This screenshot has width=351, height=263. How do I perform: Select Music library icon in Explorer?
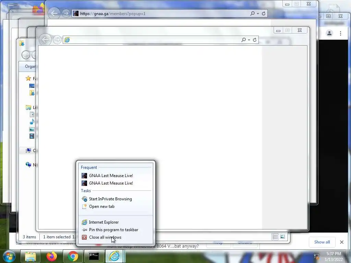[x=32, y=122]
